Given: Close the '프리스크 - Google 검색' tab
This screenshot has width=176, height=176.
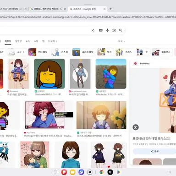Looking at the screenshot, I should point(104,9).
